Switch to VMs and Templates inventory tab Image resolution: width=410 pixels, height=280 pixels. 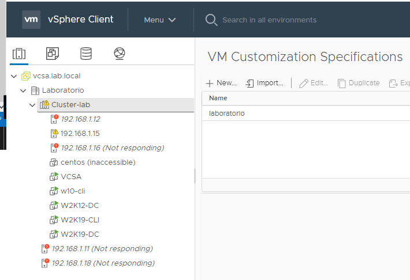point(53,54)
